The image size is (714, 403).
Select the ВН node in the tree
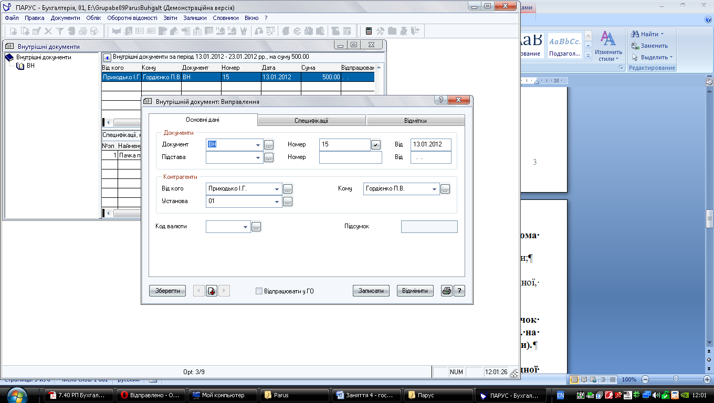point(30,66)
